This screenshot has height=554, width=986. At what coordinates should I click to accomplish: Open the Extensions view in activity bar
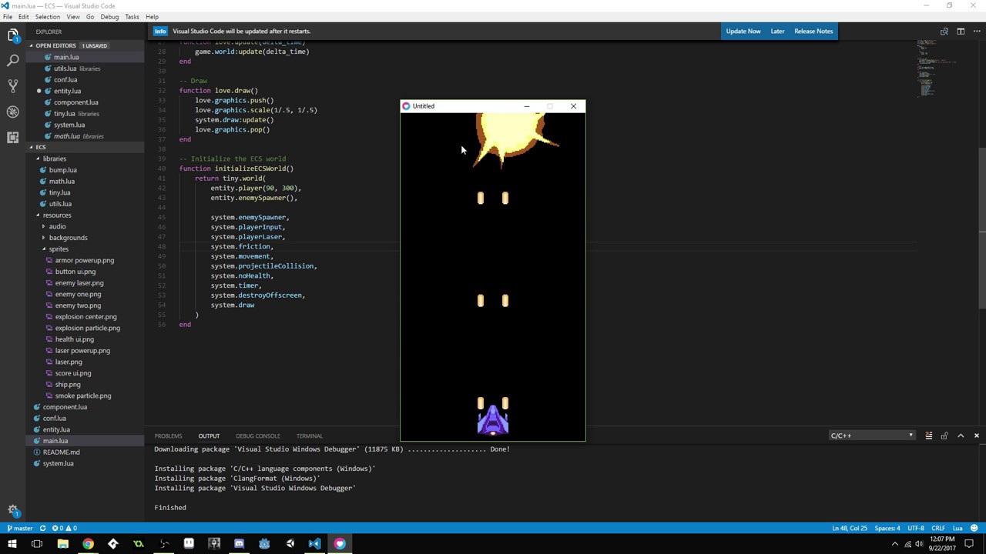tap(13, 137)
